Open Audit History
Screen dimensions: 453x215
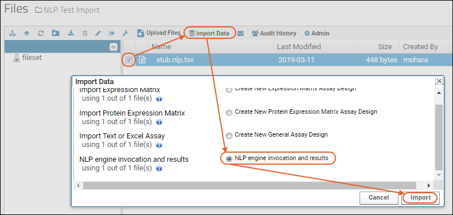[x=274, y=33]
